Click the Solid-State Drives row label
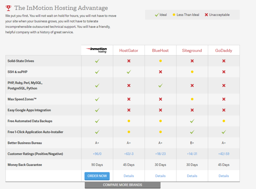The width and height of the screenshot is (256, 189). pos(21,61)
